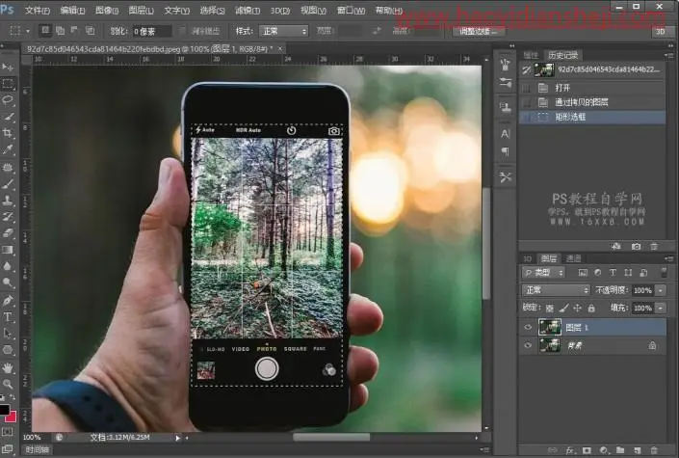This screenshot has height=458, width=679.
Task: Switch to the 历史记录 tab
Action: tap(563, 55)
